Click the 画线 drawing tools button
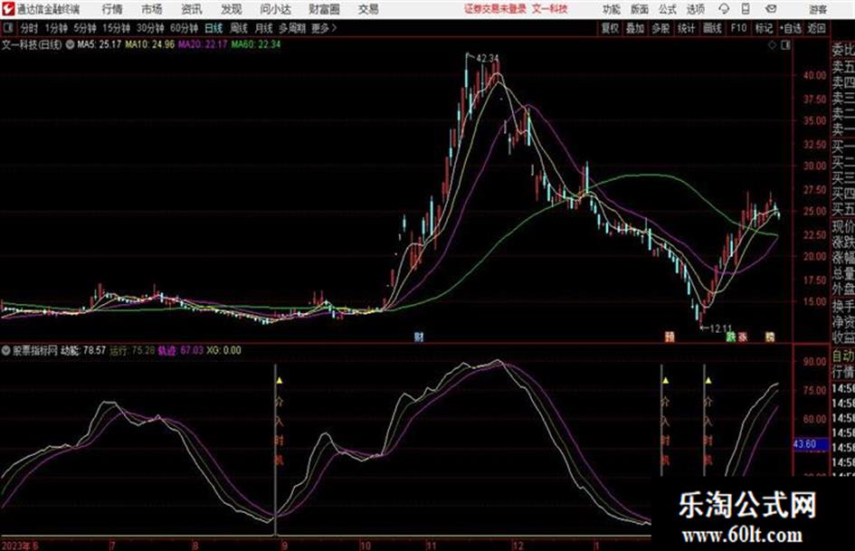This screenshot has width=855, height=551. click(x=712, y=28)
